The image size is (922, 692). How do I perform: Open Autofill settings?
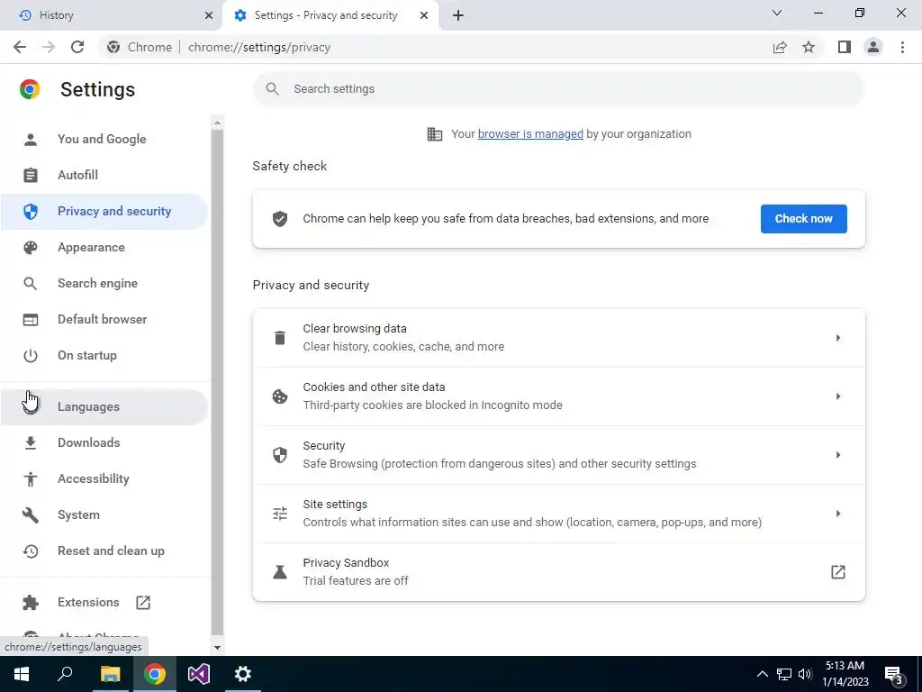tap(104, 176)
